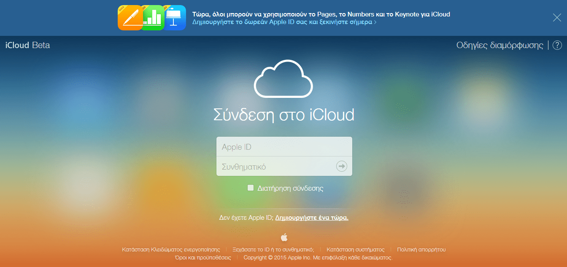Open Ξεχάσατε το ID ή το συνθηματικό link

(x=273, y=249)
